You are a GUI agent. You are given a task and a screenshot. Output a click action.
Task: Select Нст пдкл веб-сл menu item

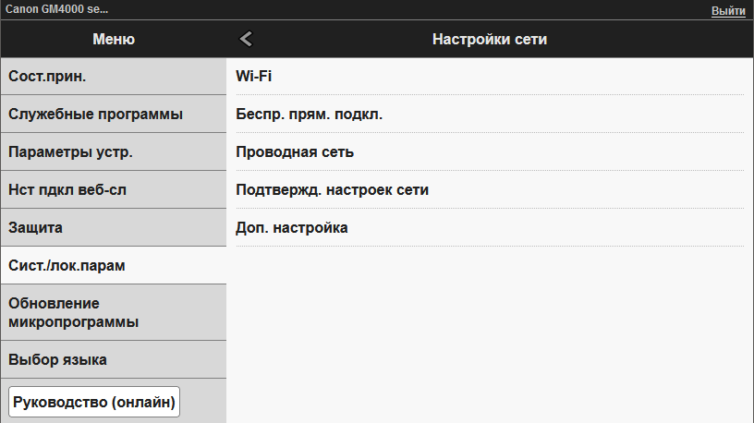(x=113, y=189)
